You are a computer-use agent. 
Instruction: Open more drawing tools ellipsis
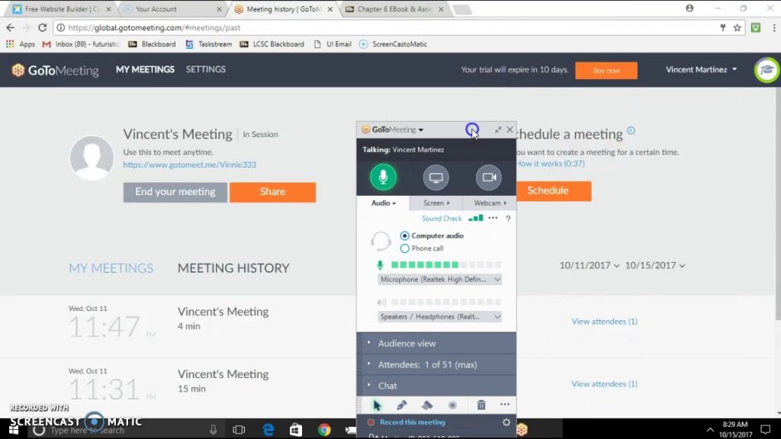click(x=505, y=405)
